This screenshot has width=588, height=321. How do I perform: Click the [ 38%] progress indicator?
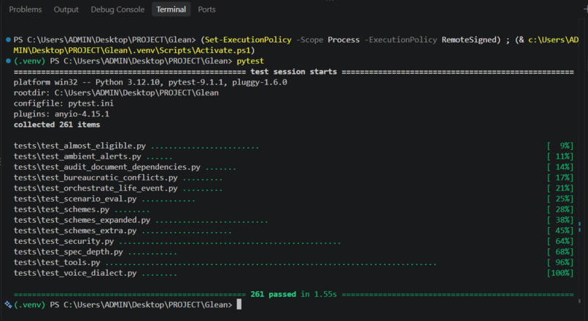click(x=560, y=220)
